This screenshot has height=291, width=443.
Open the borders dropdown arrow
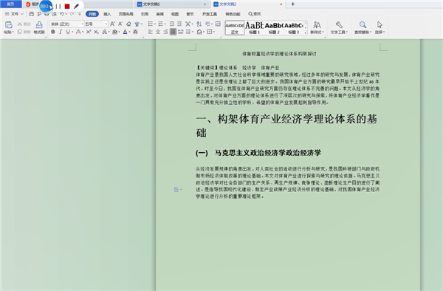pos(214,32)
